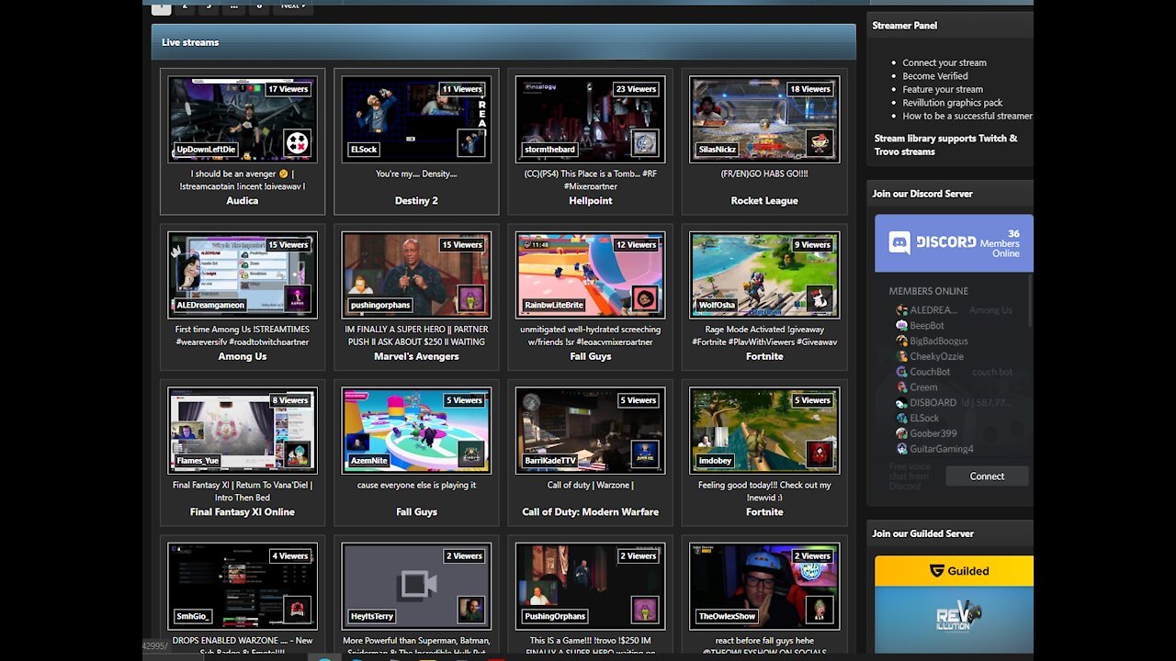This screenshot has width=1176, height=661.
Task: Open Fortnite link under WolfOsha's stream
Action: pos(764,356)
